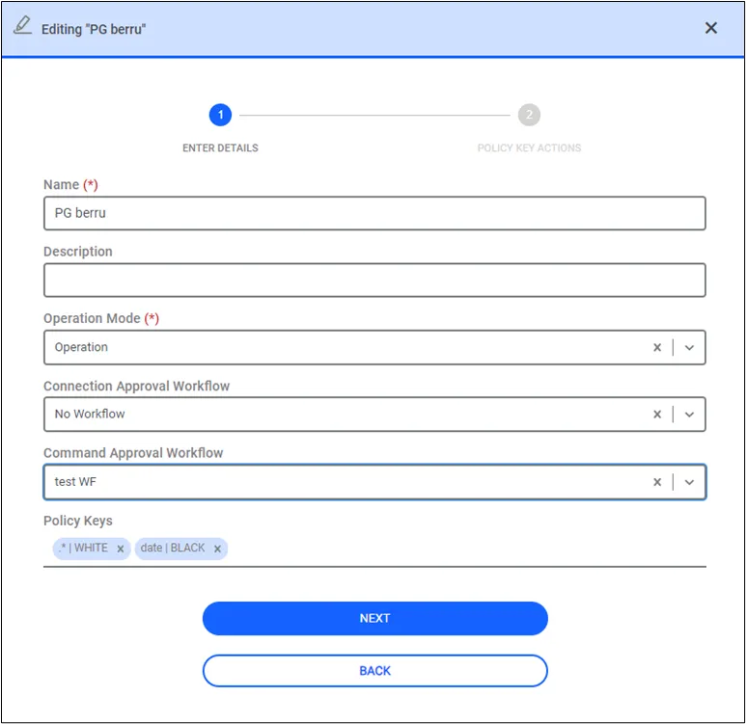Select step 1 Enter Details circle
The height and width of the screenshot is (724, 746).
(220, 115)
